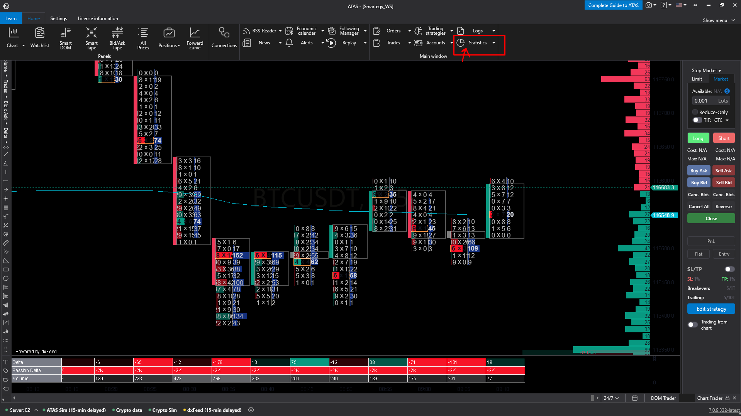Open the Smart Tape panel
Image resolution: width=741 pixels, height=416 pixels.
[92, 38]
